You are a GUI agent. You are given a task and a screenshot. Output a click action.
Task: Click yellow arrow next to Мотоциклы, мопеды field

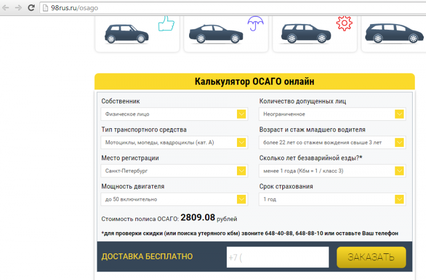[241, 142]
